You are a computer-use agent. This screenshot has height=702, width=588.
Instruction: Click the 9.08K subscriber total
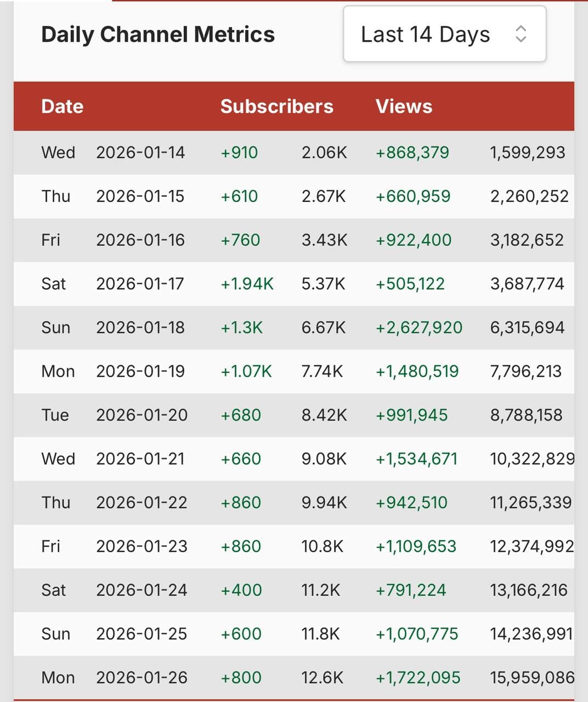[324, 459]
